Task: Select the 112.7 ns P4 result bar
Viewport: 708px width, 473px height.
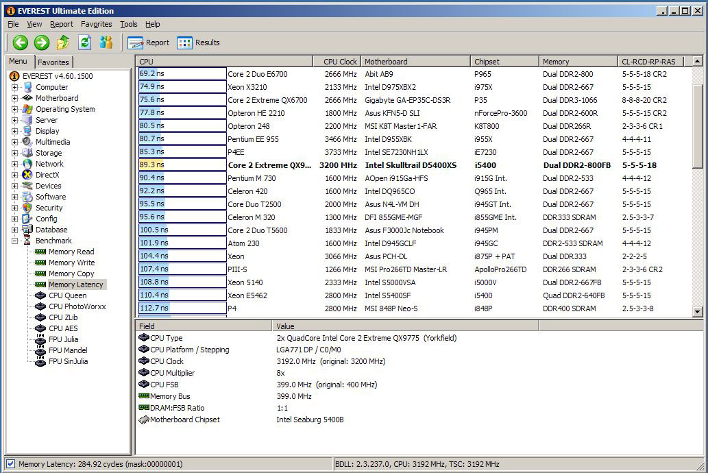Action: pyautogui.click(x=182, y=308)
